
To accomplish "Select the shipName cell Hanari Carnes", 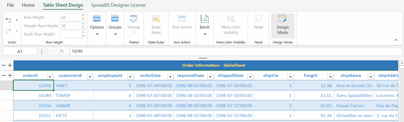I will (354, 106).
